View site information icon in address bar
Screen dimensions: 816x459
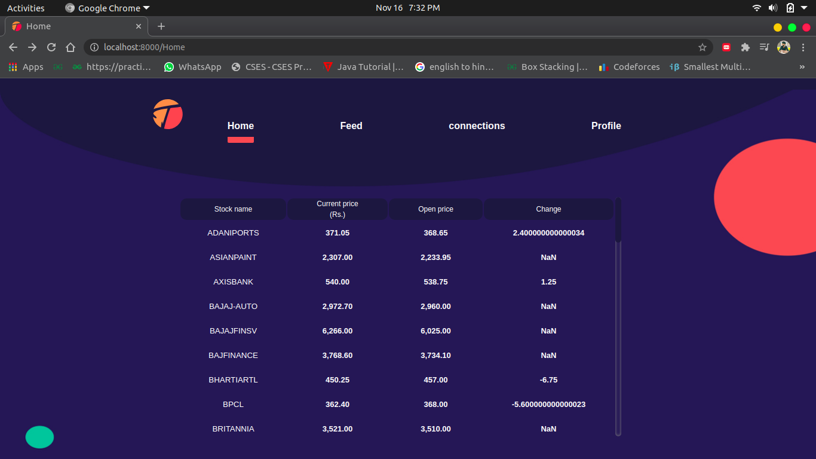[94, 47]
